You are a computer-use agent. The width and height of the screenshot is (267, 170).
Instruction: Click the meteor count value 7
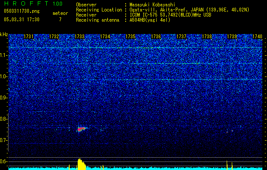[60, 20]
